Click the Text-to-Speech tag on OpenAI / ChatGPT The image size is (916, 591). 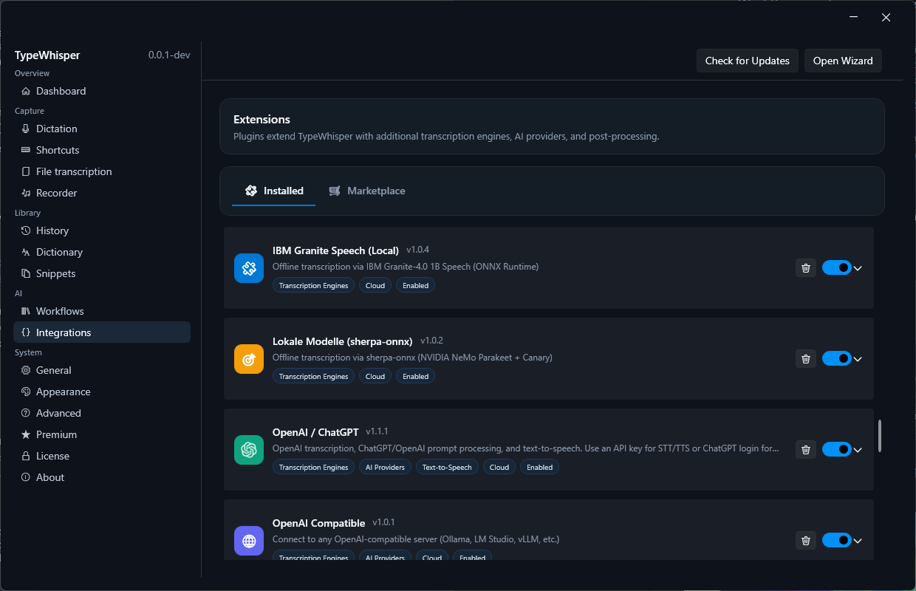pos(446,467)
